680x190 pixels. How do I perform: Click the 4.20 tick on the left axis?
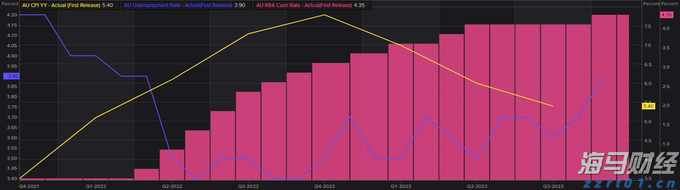coord(12,15)
